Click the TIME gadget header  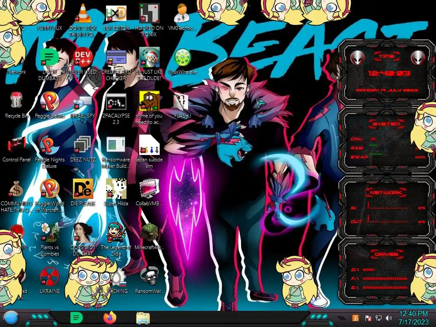click(x=387, y=57)
